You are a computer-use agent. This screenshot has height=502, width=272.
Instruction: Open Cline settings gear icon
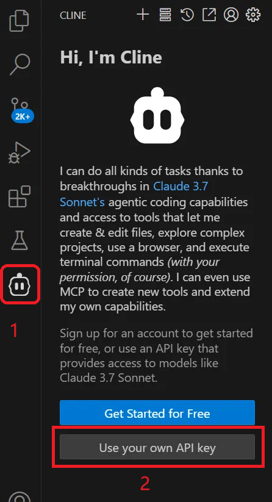(x=253, y=15)
